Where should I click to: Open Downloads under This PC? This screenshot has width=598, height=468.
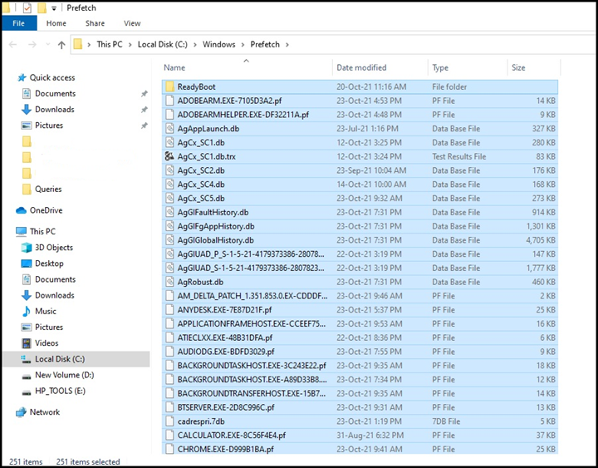(55, 295)
